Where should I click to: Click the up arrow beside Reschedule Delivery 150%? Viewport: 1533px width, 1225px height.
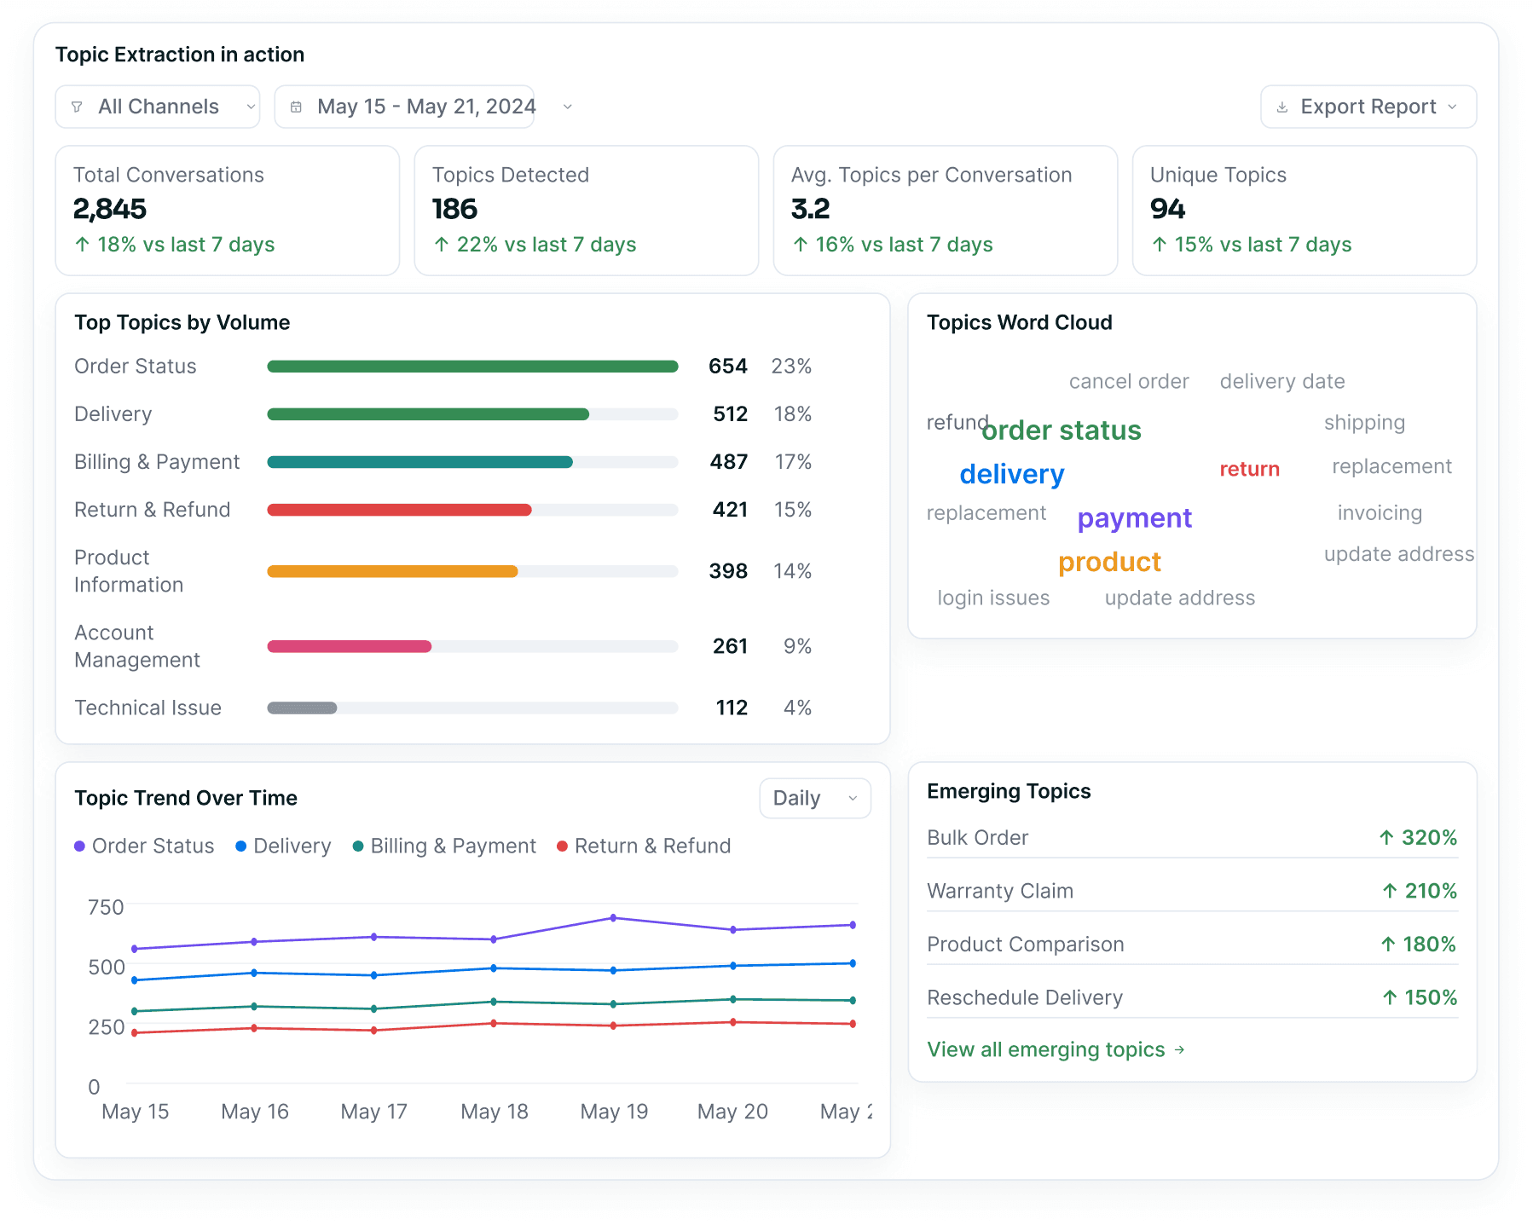point(1389,997)
